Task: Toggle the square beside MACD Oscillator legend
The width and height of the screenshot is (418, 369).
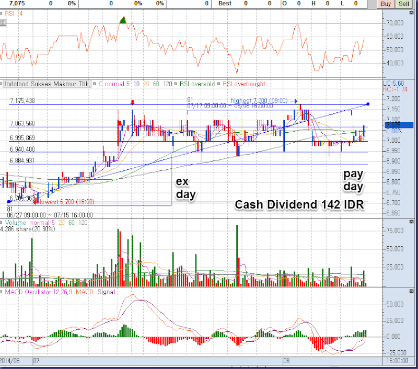Action: (x=2, y=292)
